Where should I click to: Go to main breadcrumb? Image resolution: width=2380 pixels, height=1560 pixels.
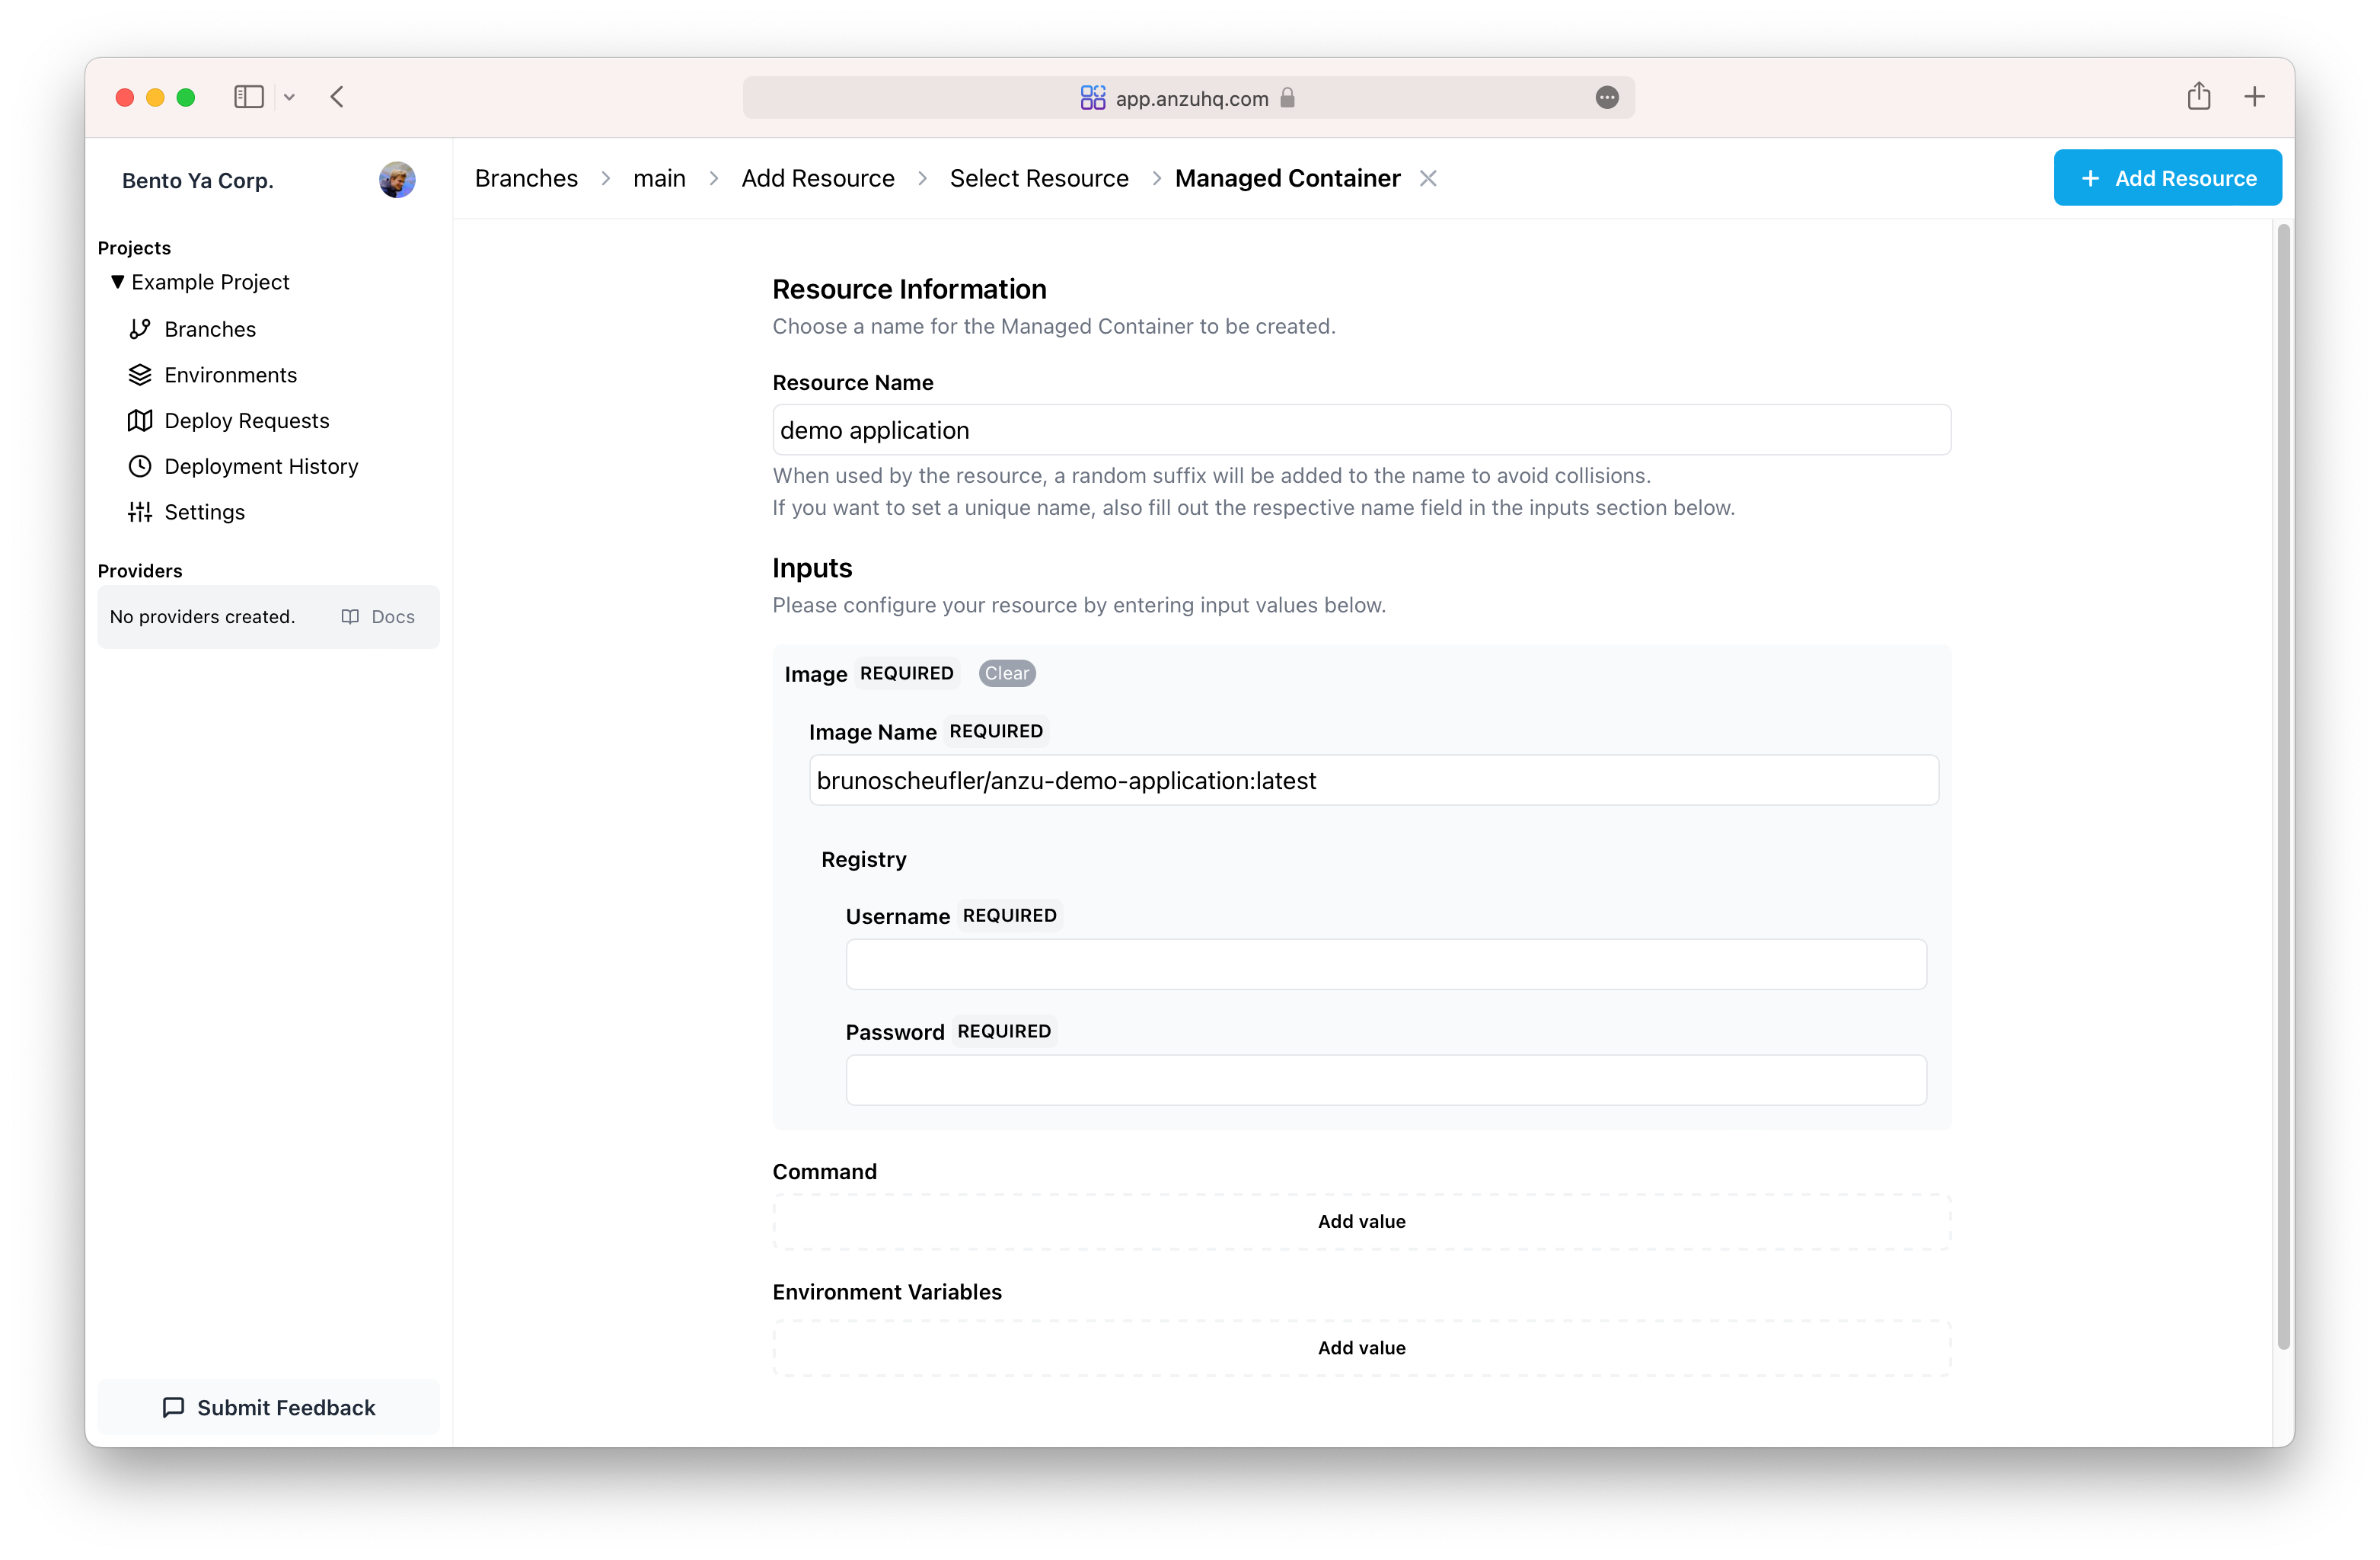coord(659,178)
